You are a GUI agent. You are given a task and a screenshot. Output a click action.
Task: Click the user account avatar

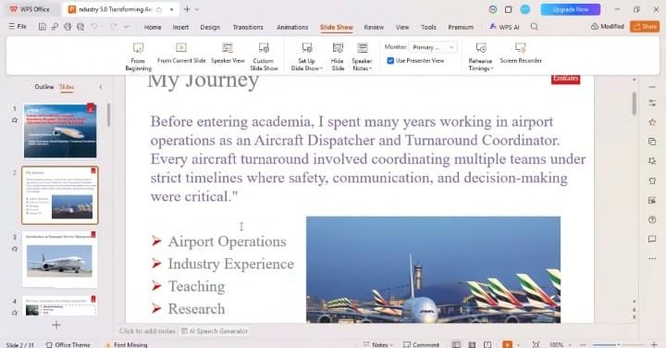point(525,9)
